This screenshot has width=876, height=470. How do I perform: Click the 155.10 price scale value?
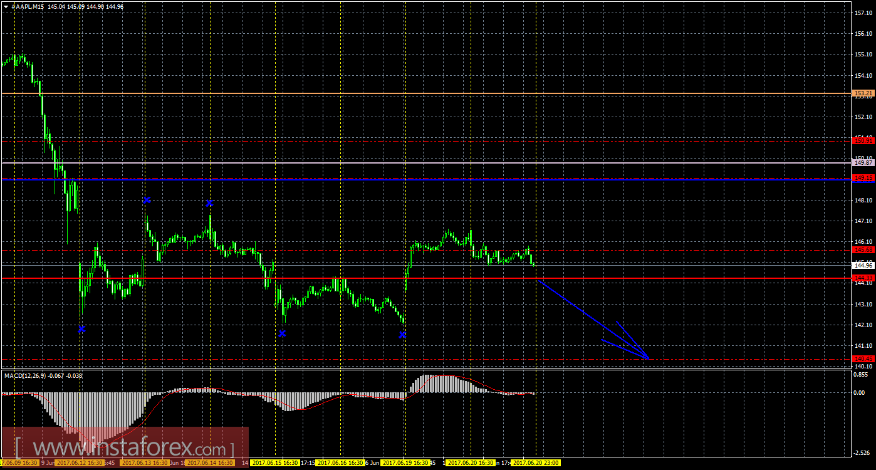863,55
